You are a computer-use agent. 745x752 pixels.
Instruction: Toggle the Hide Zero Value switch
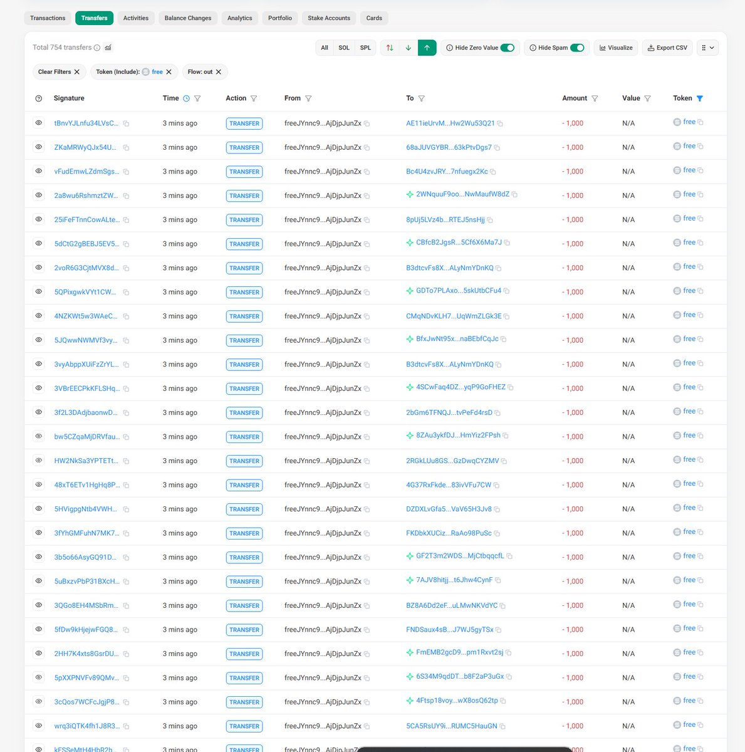(x=508, y=48)
